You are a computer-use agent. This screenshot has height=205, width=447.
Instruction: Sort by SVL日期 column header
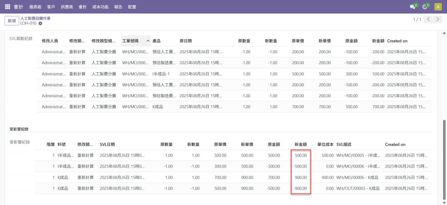107,144
